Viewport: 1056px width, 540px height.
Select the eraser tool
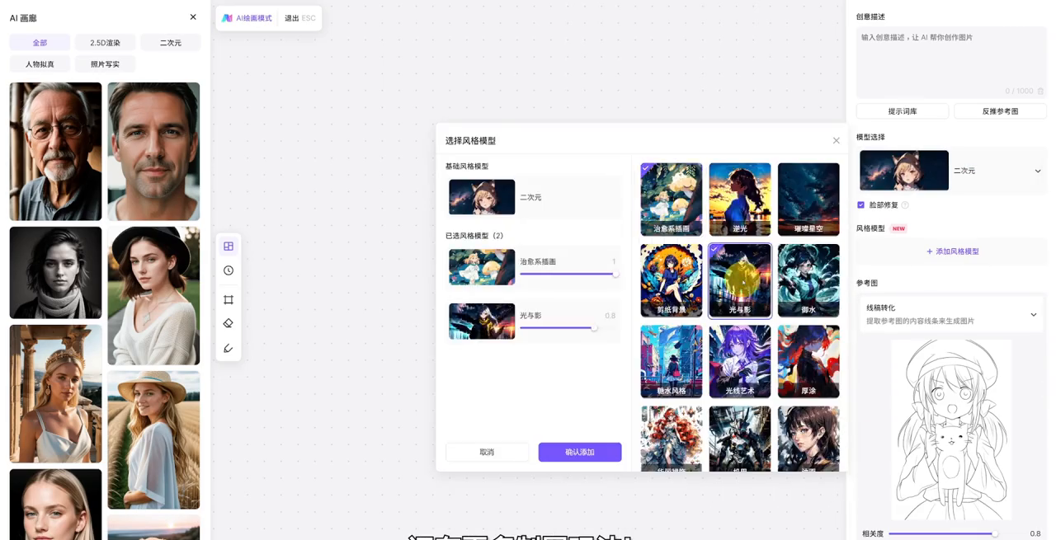(x=229, y=323)
